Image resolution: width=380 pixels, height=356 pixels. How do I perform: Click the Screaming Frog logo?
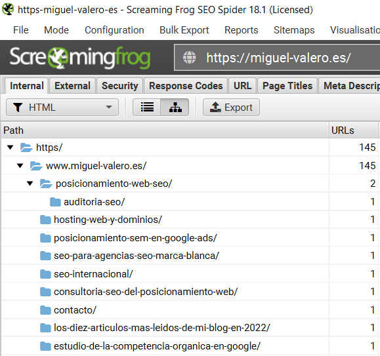pos(80,58)
